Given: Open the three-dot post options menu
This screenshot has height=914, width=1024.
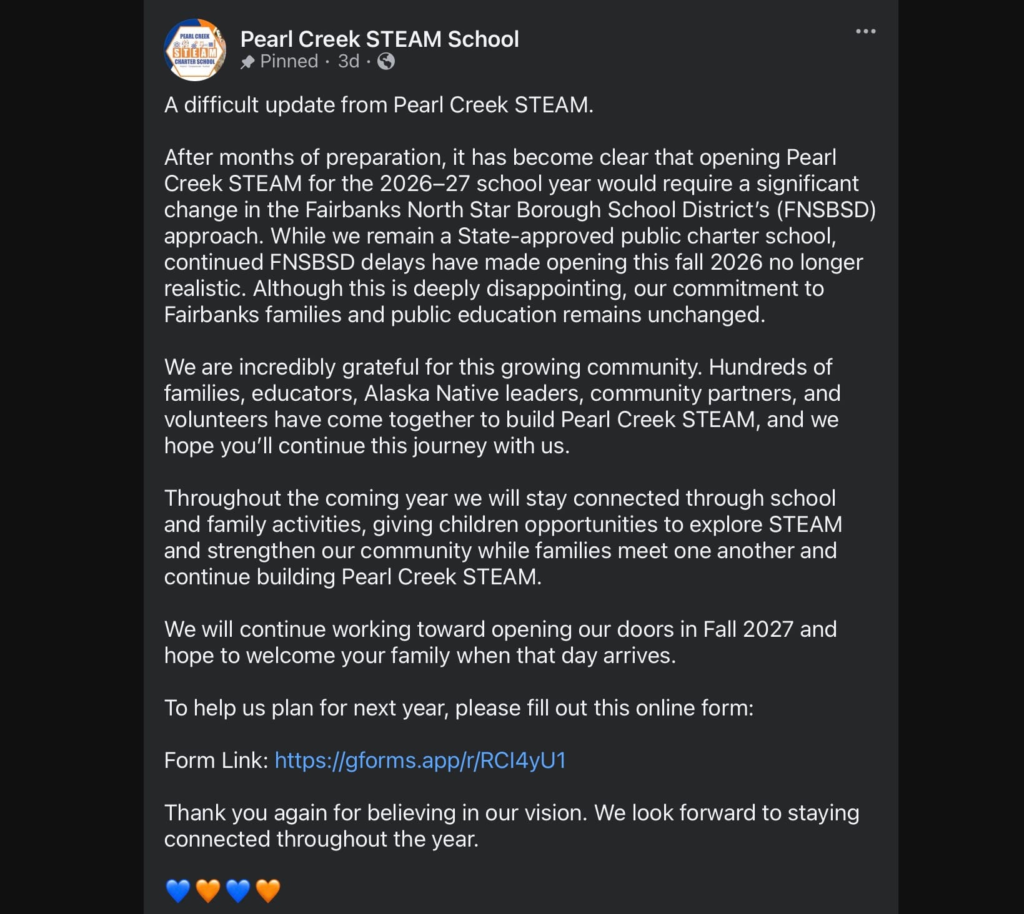Looking at the screenshot, I should point(865,31).
